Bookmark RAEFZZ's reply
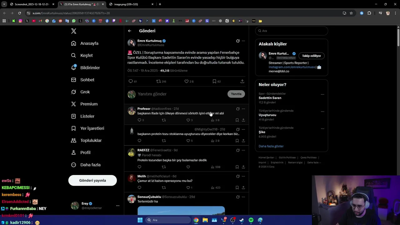This screenshot has height=225, width=400. [x=237, y=167]
